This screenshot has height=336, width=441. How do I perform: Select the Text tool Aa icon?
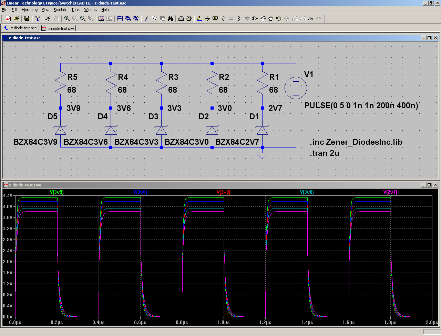(x=310, y=19)
